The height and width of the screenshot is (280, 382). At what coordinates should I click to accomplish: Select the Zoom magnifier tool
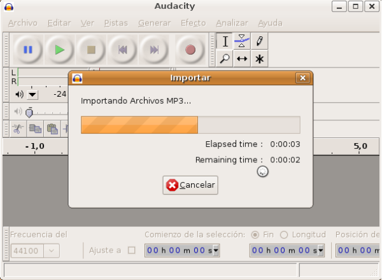click(225, 59)
